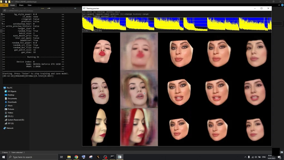Select This PC in navigation pane
This screenshot has height=160, width=284.
pyautogui.click(x=9, y=88)
